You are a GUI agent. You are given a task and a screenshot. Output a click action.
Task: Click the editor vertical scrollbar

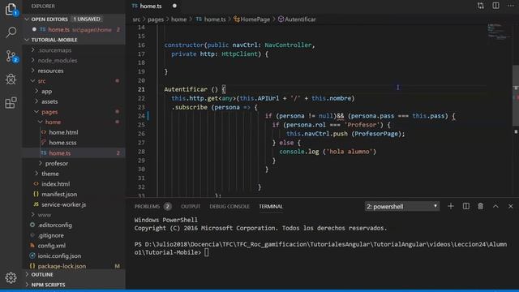[x=516, y=96]
